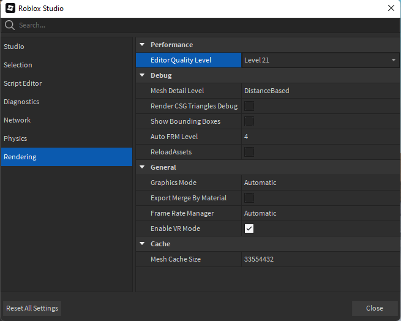Select the Render CSG Triangles Debug label
Viewport: 401px width, 321px height.
[194, 106]
